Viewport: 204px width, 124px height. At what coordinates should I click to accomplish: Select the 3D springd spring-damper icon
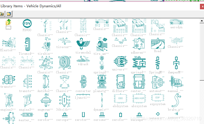[x=139, y=63]
